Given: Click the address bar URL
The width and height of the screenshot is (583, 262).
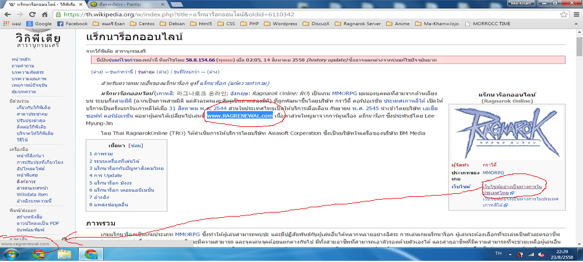Looking at the screenshot, I should pyautogui.click(x=178, y=15).
